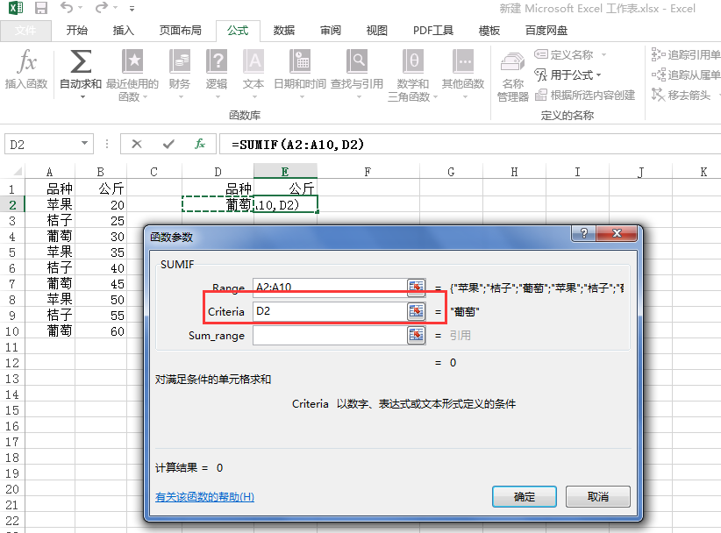721x533 pixels.
Task: Open the Name Manager (名称管理器) icon
Action: [x=512, y=62]
